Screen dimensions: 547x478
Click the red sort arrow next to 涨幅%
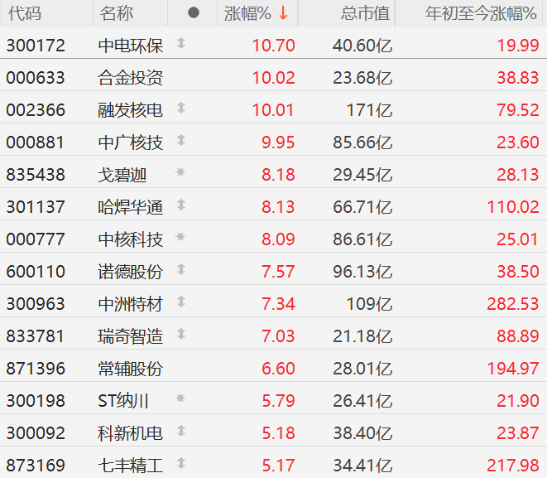pos(283,13)
